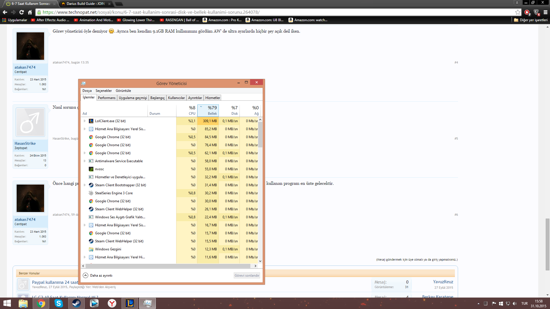Open RASENGAN | Ball of bookmark
The image size is (550, 309).
(179, 20)
